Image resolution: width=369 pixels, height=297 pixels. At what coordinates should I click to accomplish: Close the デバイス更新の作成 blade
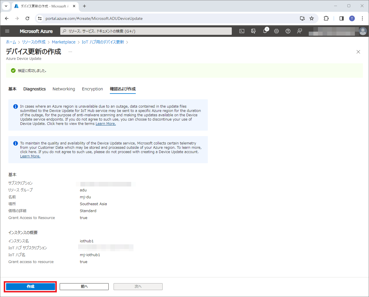[358, 52]
